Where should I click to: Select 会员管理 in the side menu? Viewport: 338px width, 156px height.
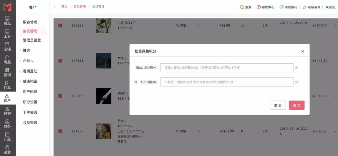(30, 31)
